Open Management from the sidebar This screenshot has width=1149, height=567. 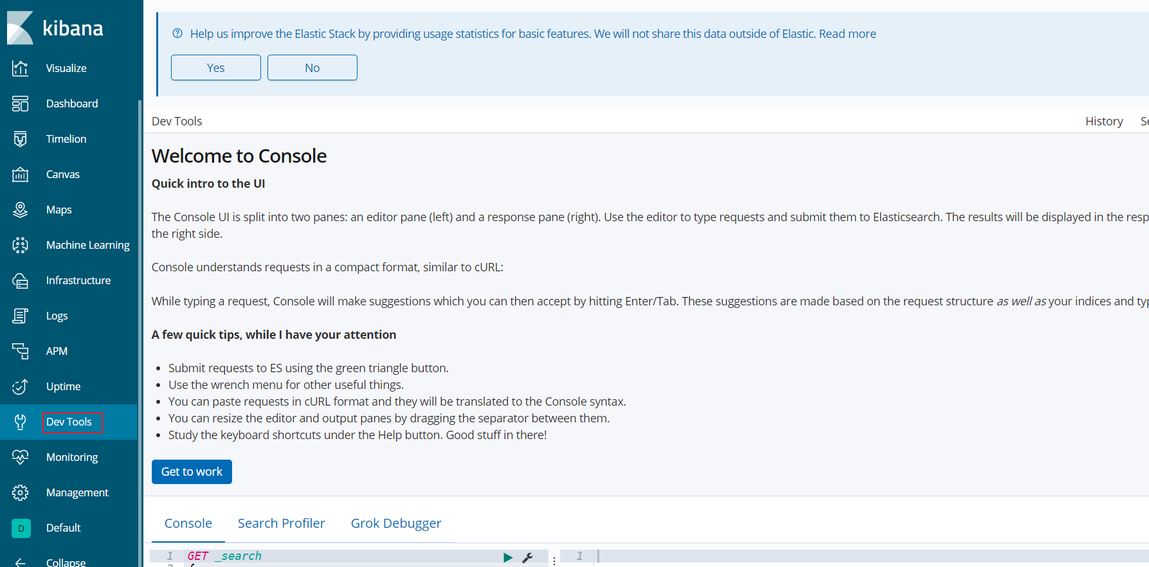[77, 492]
